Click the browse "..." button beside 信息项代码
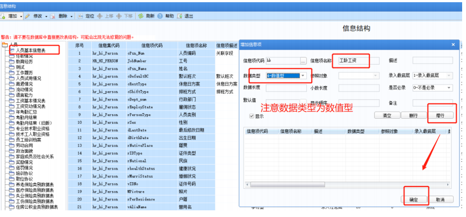 [x=303, y=61]
